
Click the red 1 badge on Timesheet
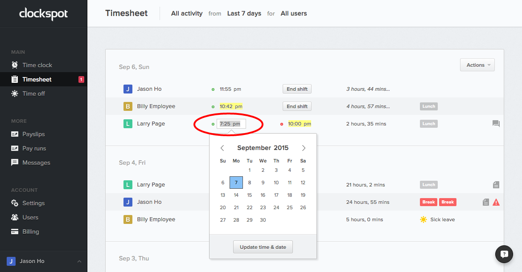[x=81, y=80]
